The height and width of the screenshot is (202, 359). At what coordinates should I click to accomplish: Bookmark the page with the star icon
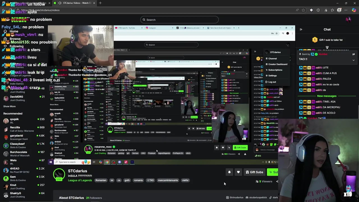(303, 10)
